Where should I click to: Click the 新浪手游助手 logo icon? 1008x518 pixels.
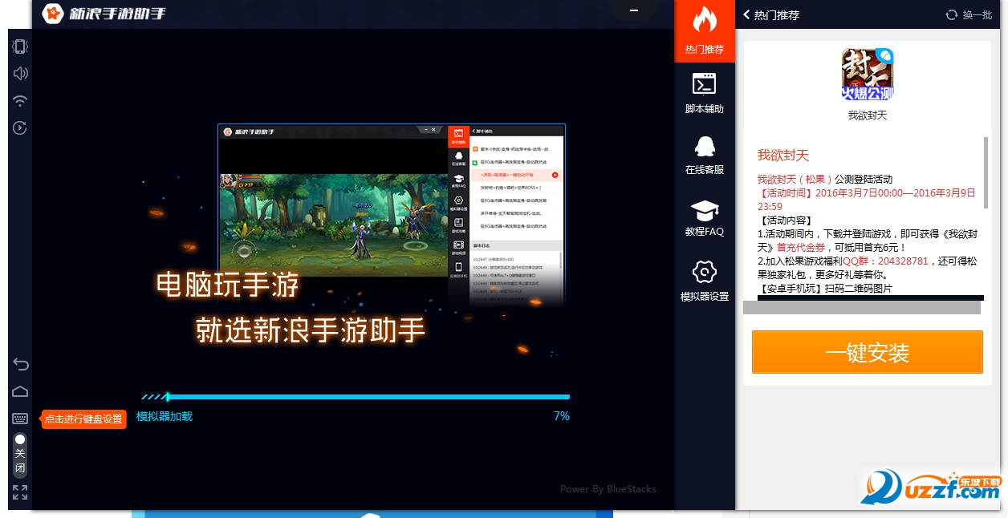(53, 14)
